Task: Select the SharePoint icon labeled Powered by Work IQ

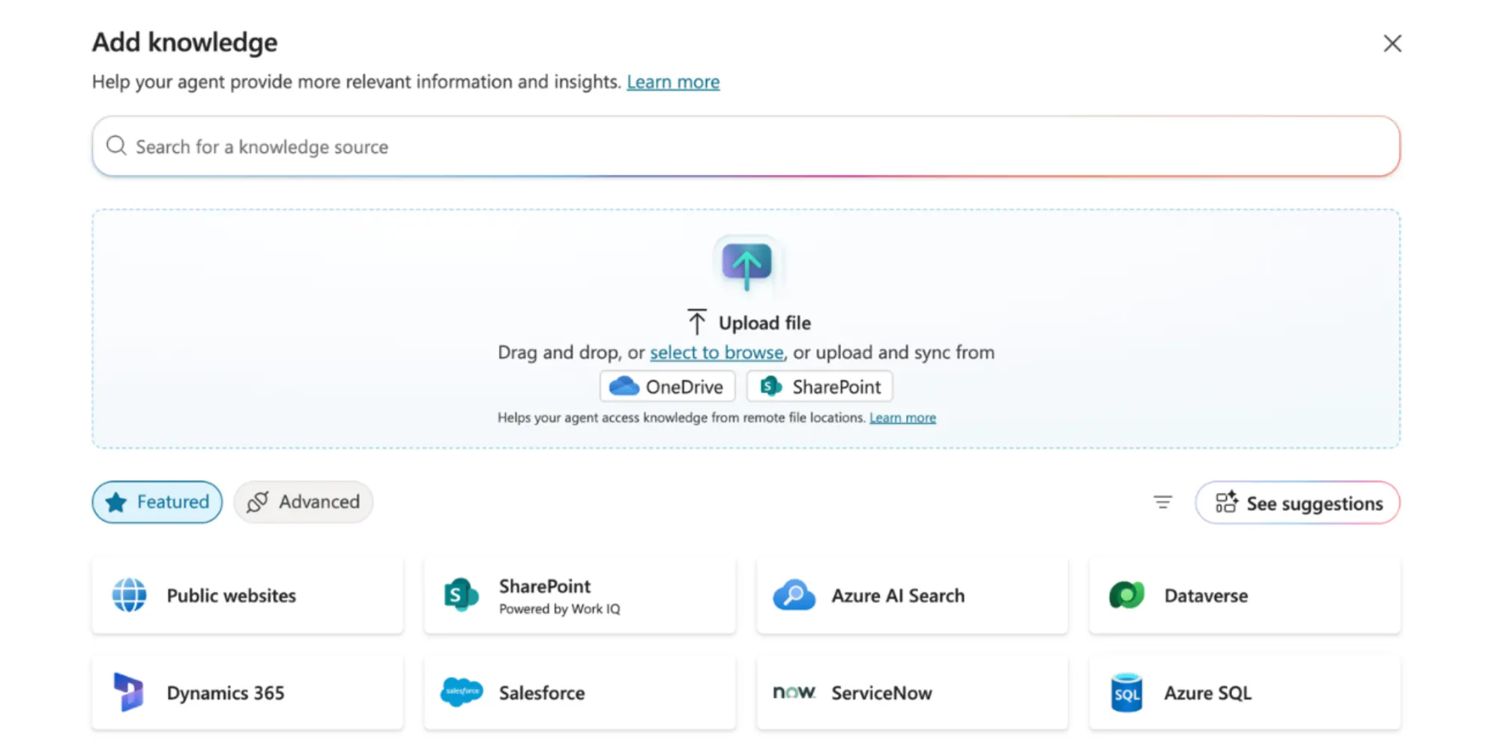Action: pos(461,595)
